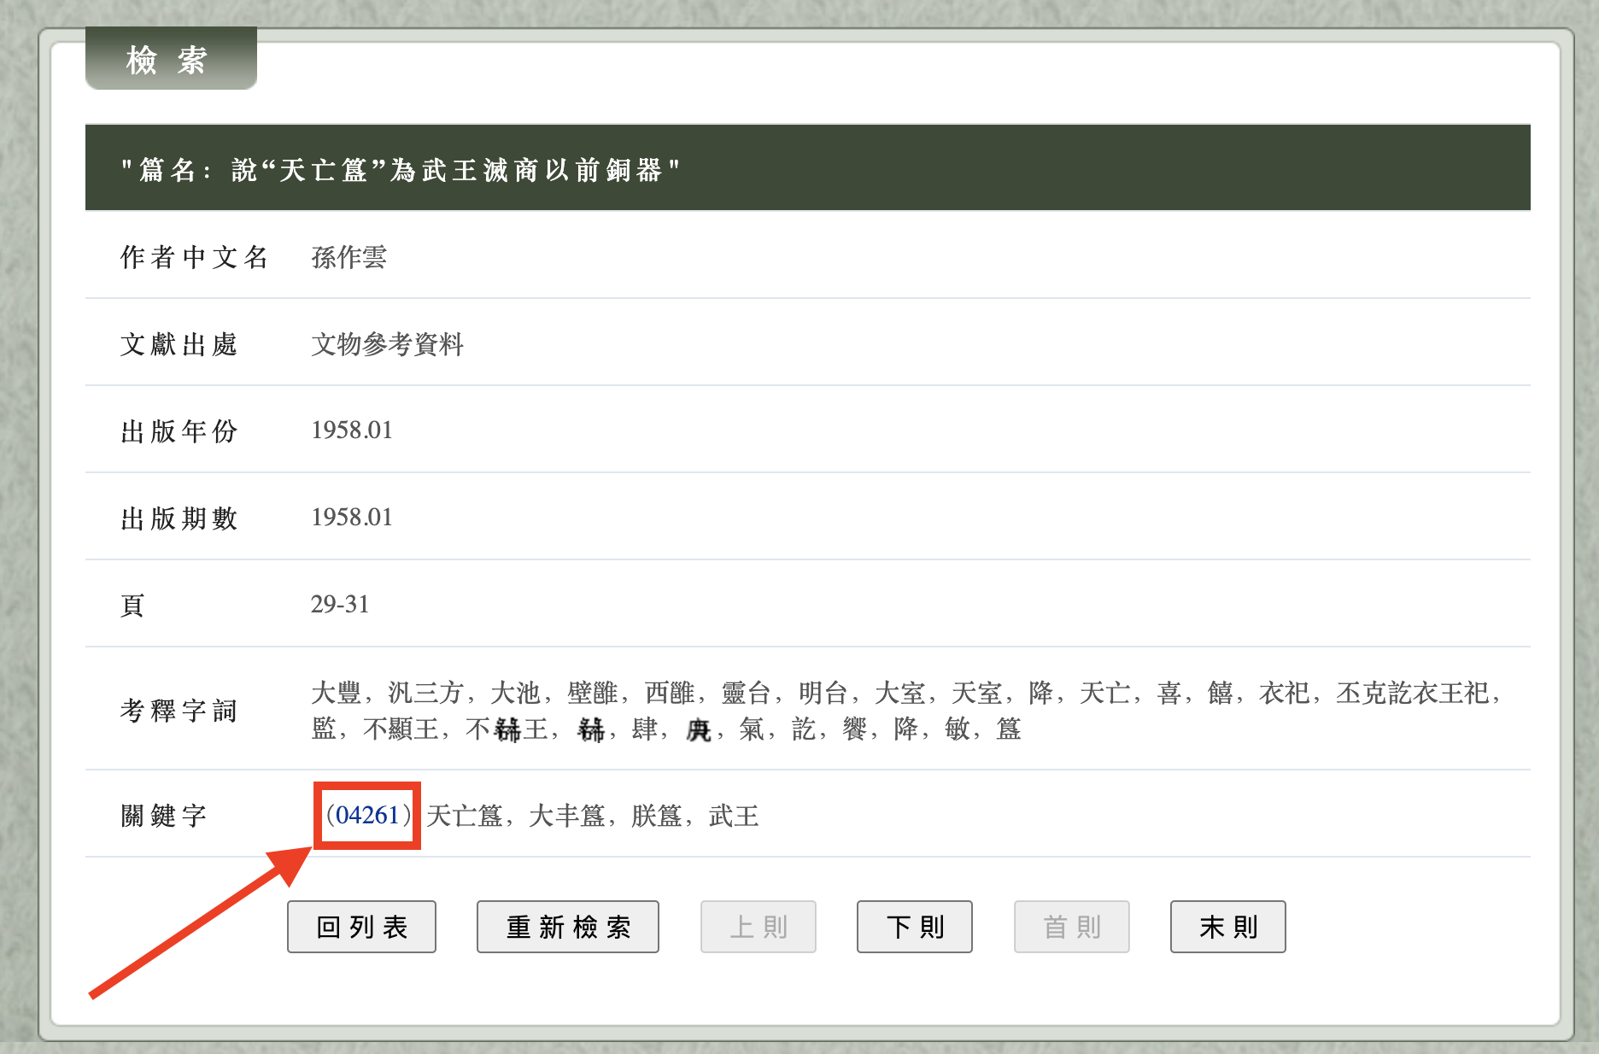Click the 重新檢索 button
Screen dimensions: 1599x1054
click(x=567, y=927)
